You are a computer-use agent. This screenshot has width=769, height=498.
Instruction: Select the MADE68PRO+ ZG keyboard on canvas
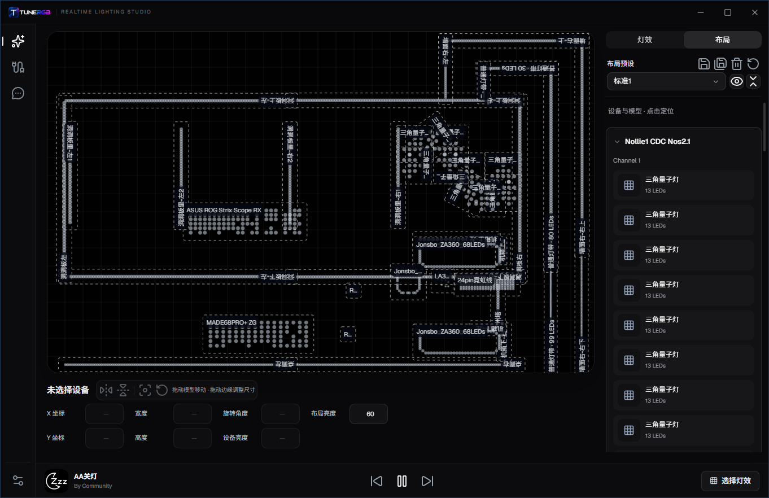[x=258, y=334]
